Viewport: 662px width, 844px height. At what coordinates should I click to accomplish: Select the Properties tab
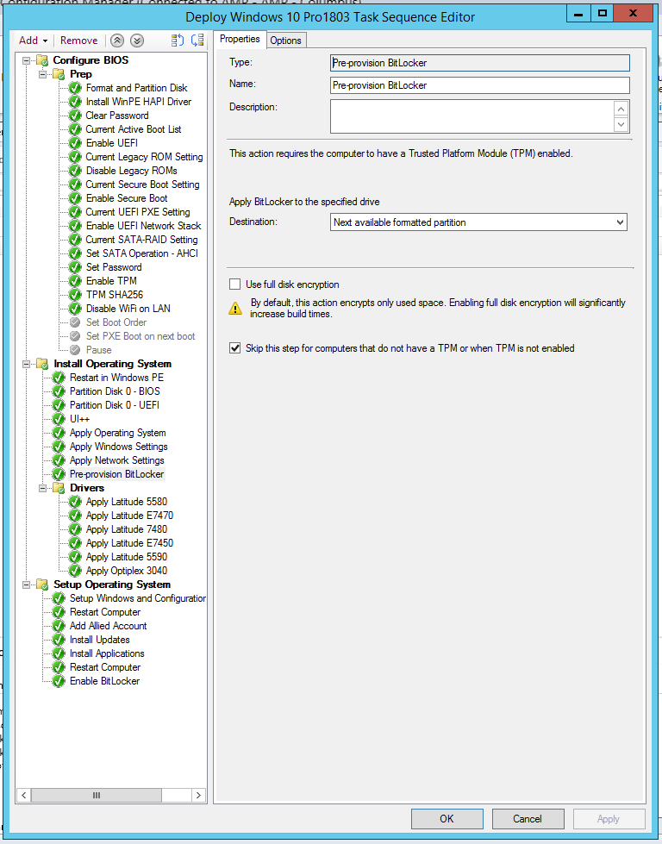pyautogui.click(x=240, y=40)
